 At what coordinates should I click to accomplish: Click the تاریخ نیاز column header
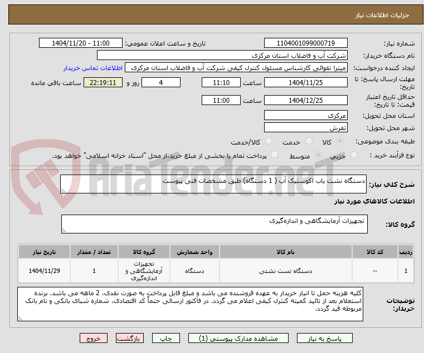tap(45, 252)
